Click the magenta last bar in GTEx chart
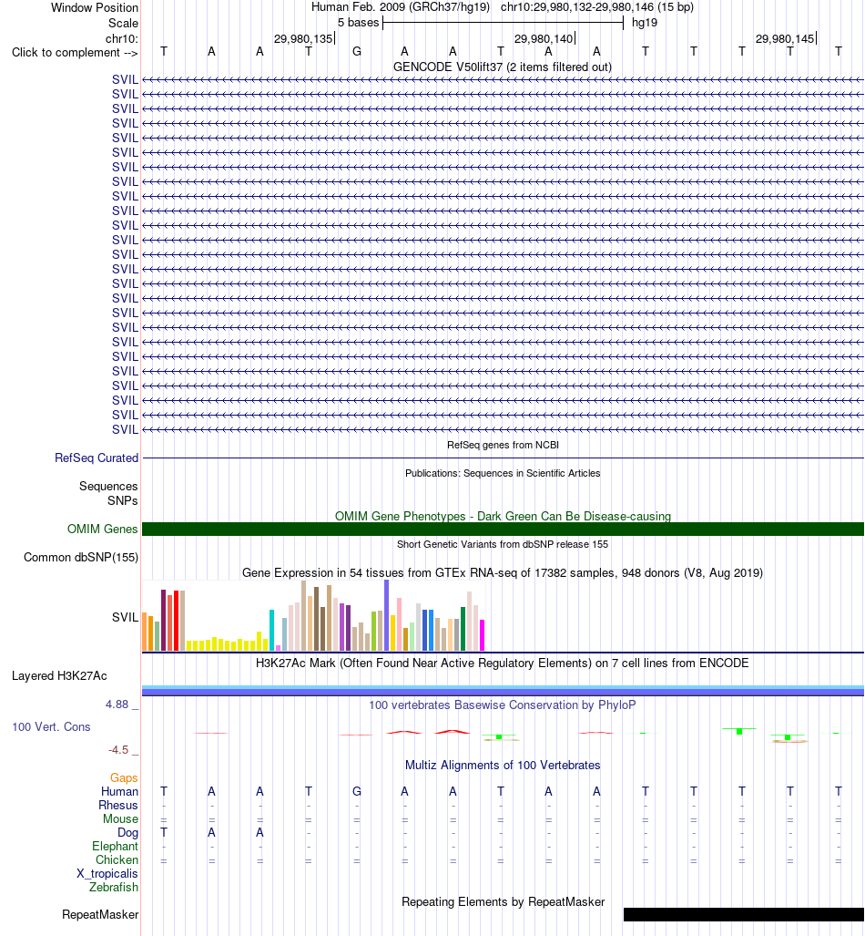865x936 pixels. (x=482, y=635)
